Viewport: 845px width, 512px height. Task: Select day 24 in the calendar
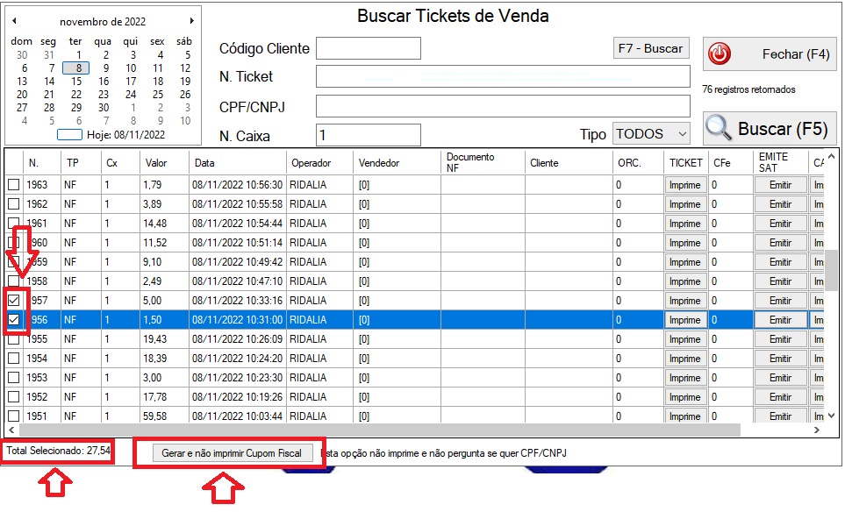pyautogui.click(x=131, y=94)
